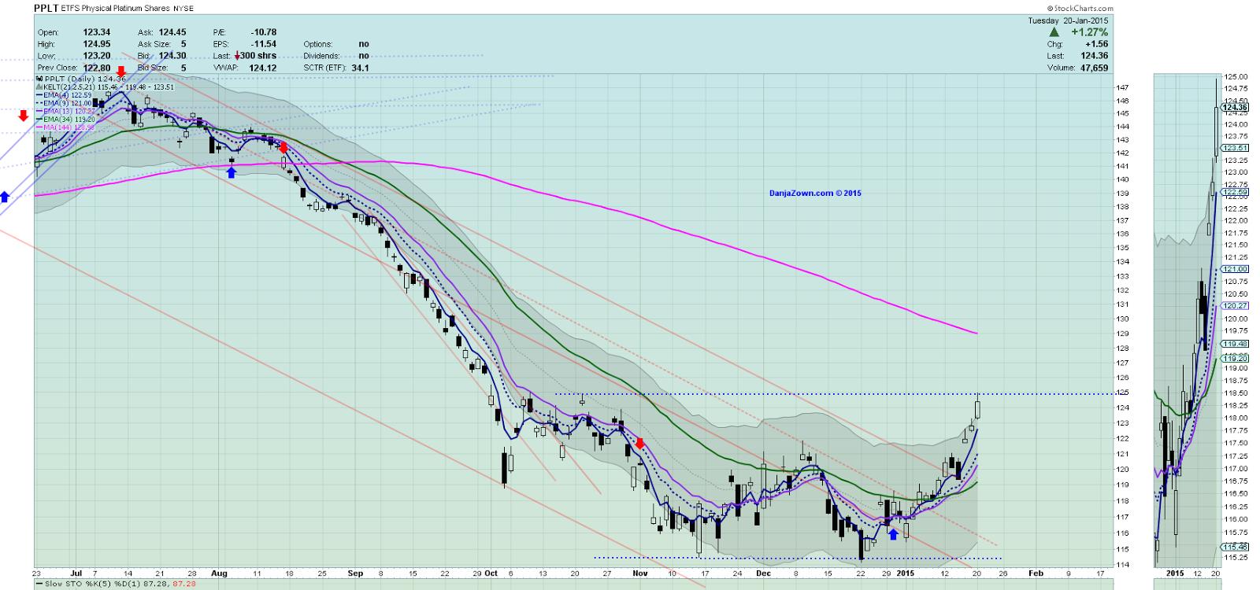
Task: Click the Dec label on the date axis
Action: coord(763,573)
